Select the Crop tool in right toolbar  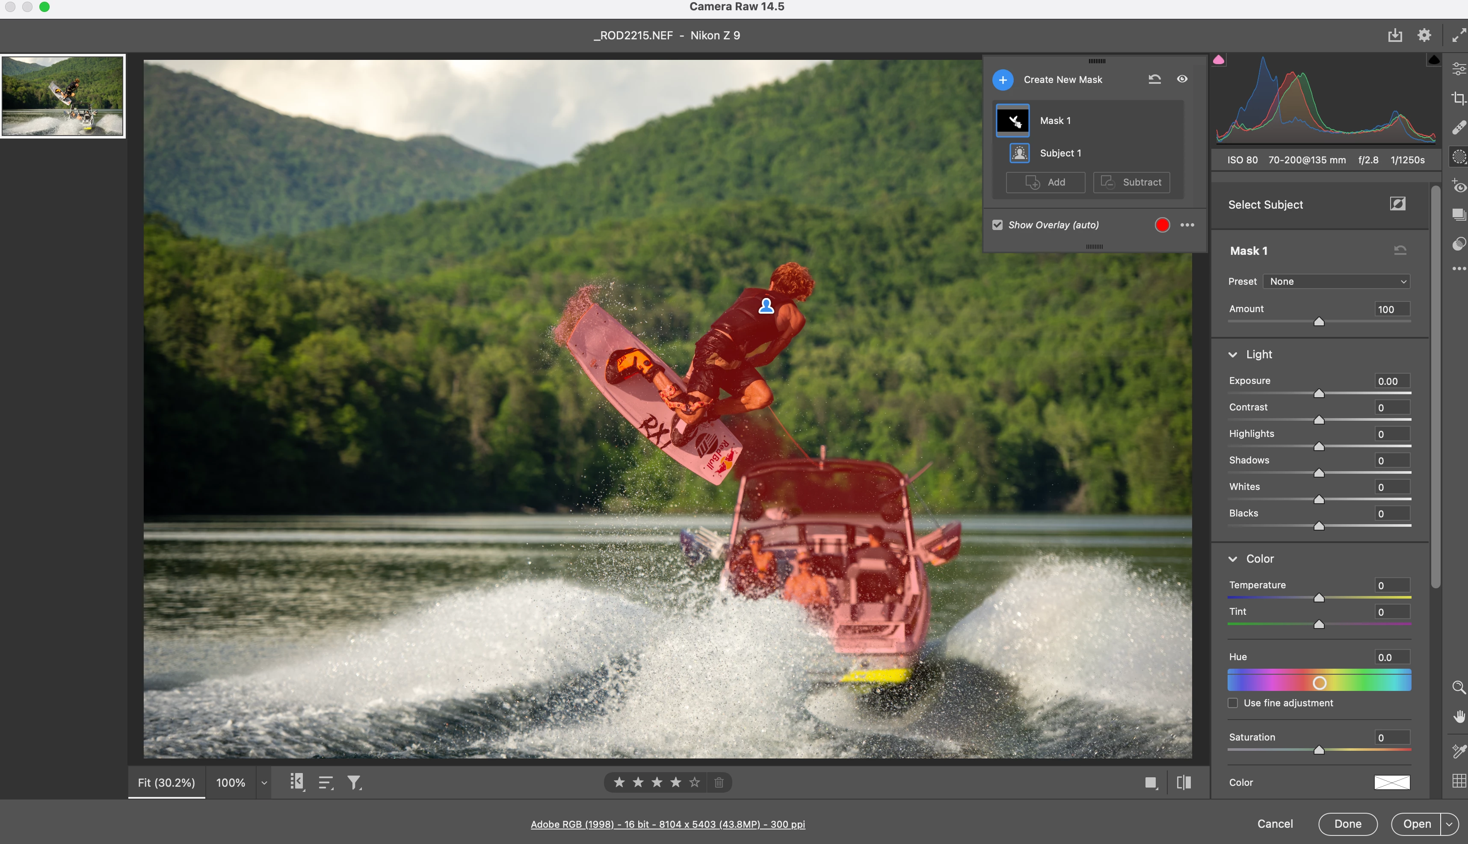pyautogui.click(x=1458, y=98)
